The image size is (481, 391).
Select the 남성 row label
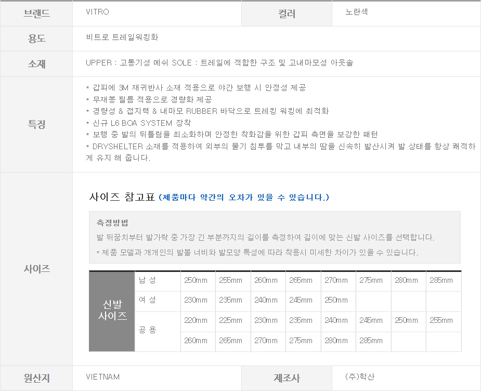pos(147,281)
